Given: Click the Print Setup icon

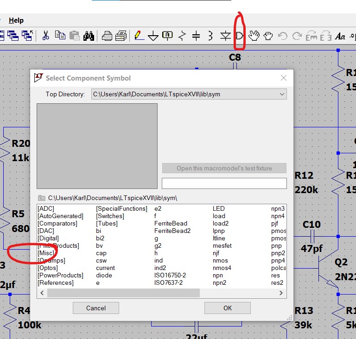Looking at the screenshot, I should pos(121,36).
